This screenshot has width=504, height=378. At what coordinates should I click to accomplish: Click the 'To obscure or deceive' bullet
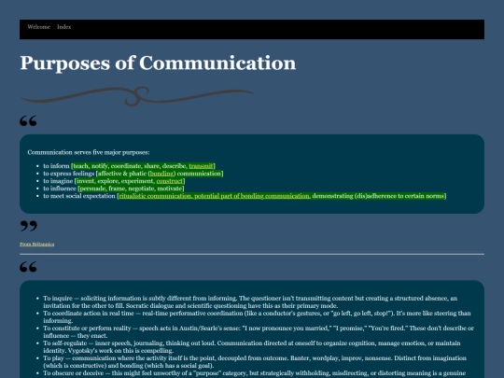255,373
